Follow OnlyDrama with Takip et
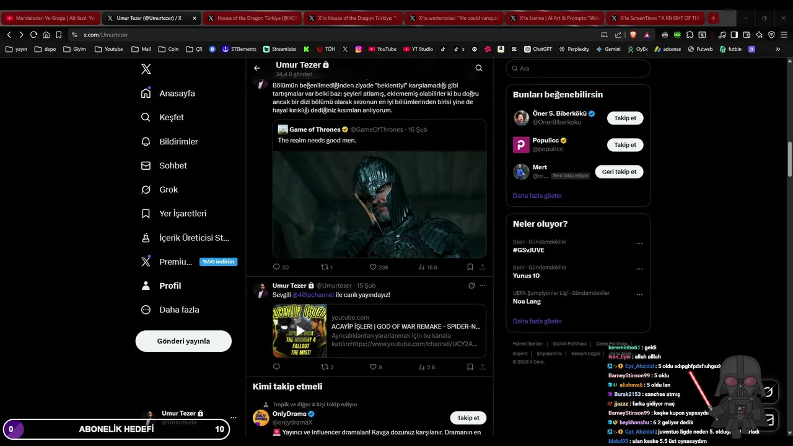 coord(468,418)
